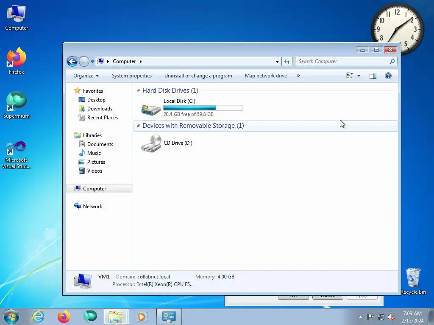Image resolution: width=434 pixels, height=325 pixels.
Task: Click the Processor text Intel(R) Xeon(R)
Action: [165, 284]
